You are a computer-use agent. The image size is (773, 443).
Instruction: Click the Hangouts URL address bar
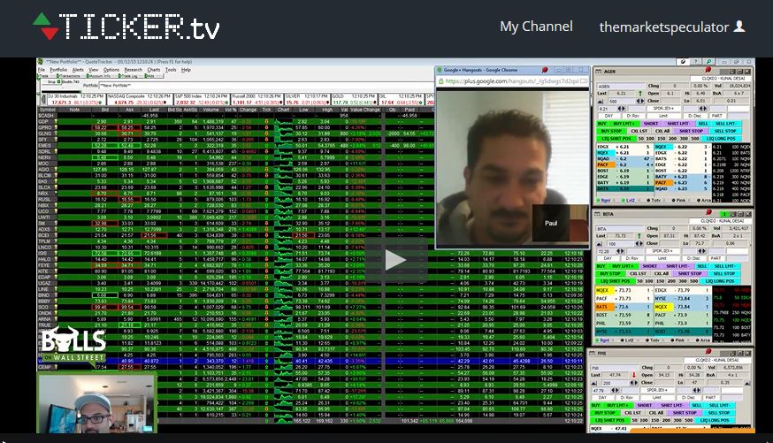512,80
